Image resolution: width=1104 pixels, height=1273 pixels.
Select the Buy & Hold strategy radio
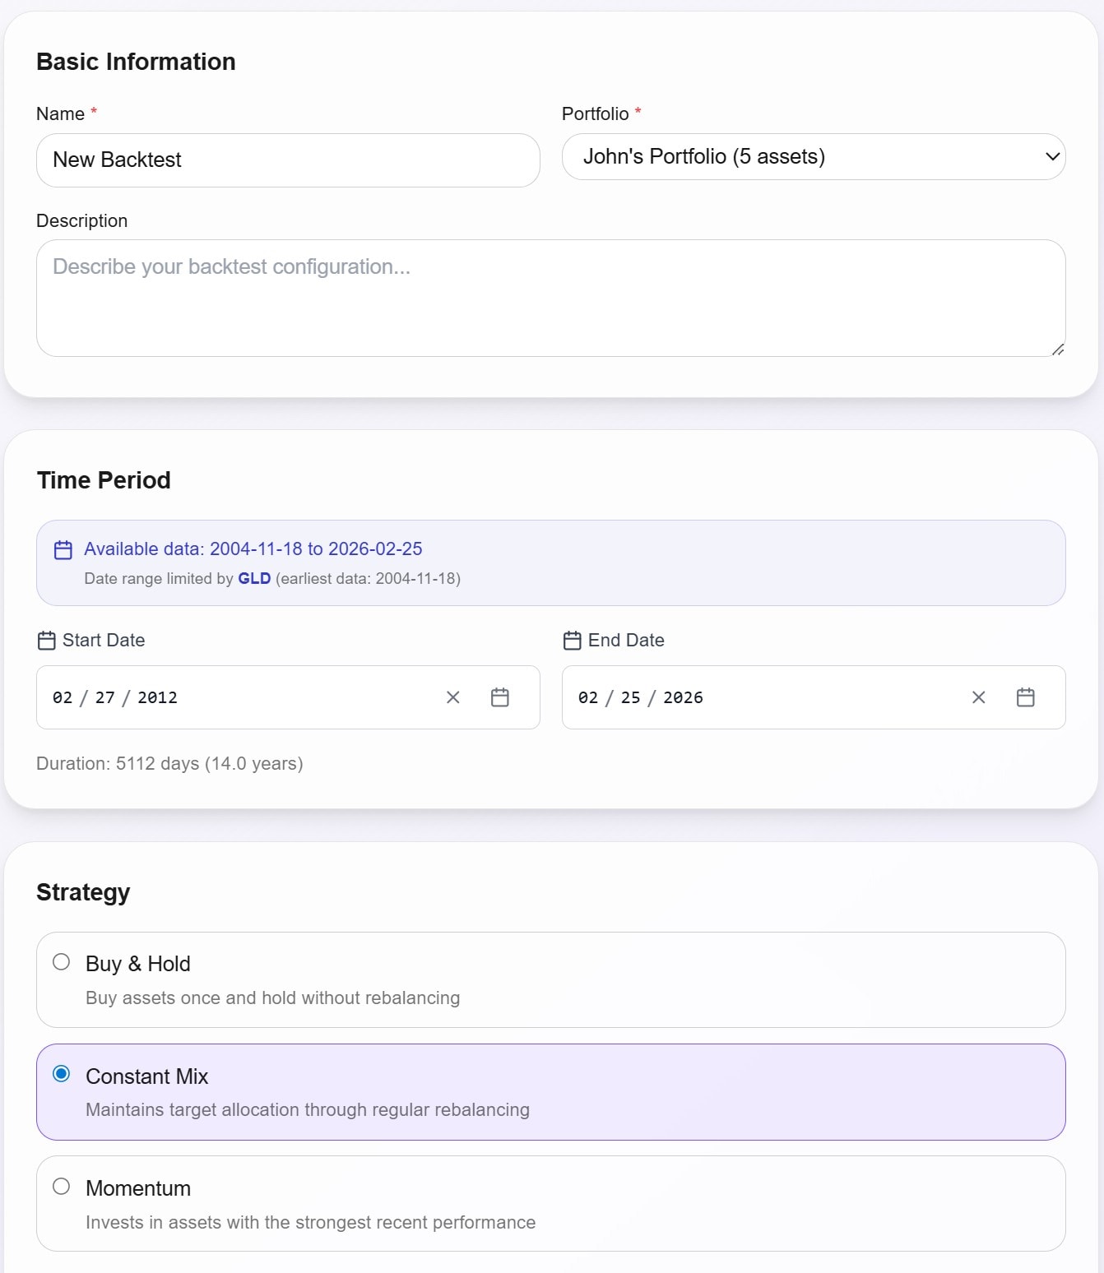[62, 962]
